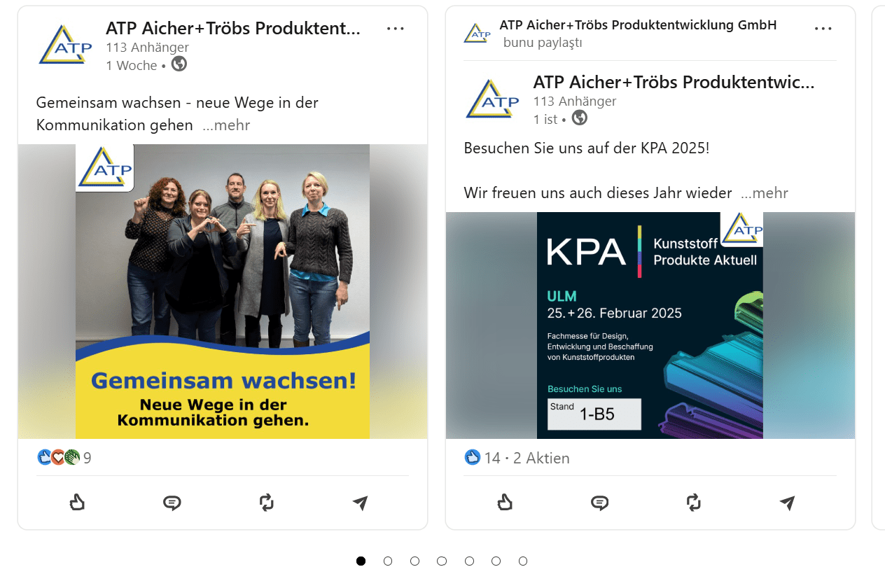
Task: Send the Gemeinsam wachsen post via message
Action: [361, 503]
